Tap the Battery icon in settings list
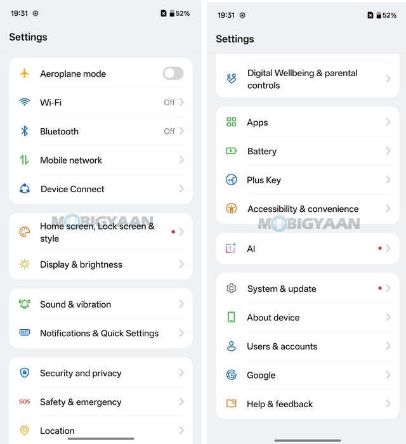 pos(232,151)
